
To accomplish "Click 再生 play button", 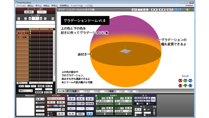I will coord(138,109).
